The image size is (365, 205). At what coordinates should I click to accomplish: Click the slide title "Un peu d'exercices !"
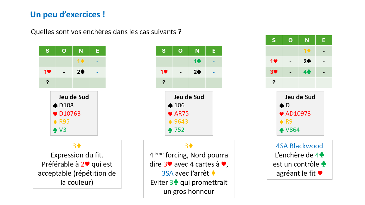(x=68, y=15)
